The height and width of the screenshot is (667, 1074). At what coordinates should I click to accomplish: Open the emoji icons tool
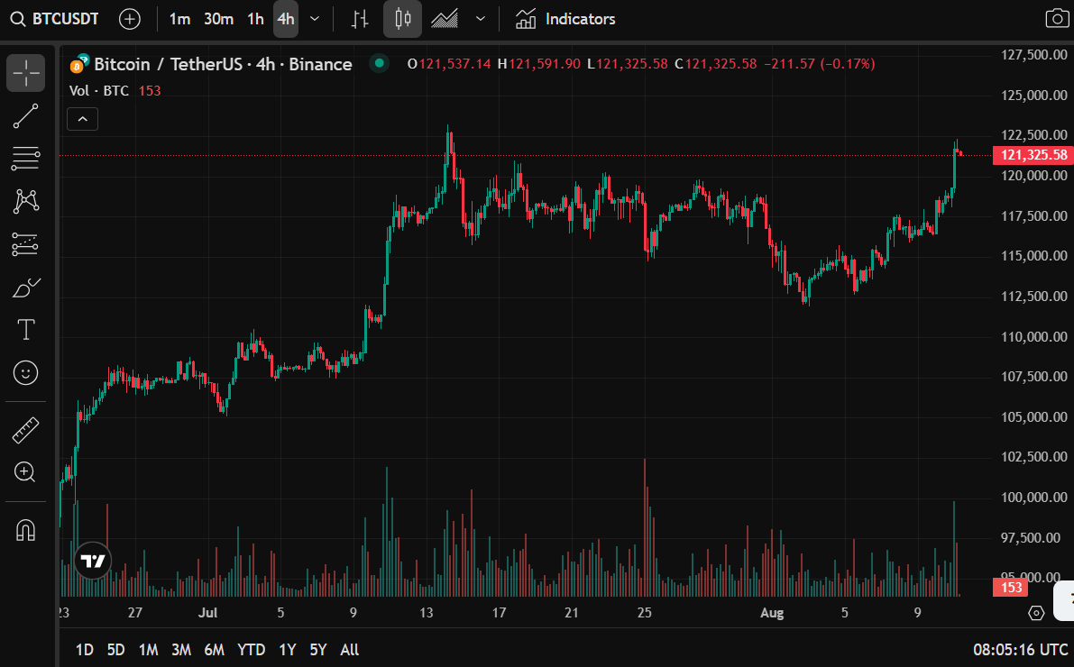click(x=26, y=372)
